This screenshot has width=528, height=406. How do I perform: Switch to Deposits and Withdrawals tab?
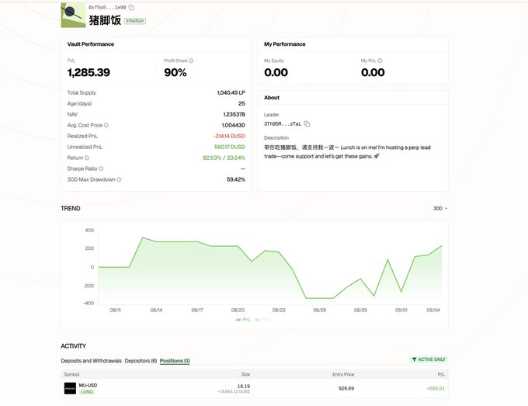(x=92, y=360)
